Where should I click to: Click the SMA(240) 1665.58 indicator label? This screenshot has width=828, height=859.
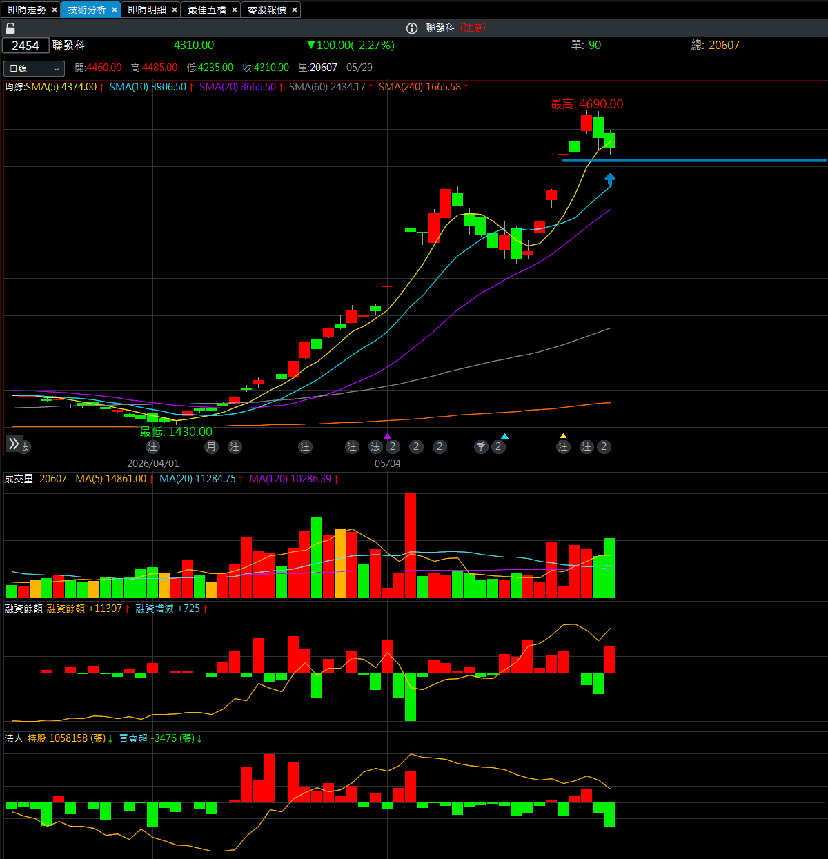tap(420, 87)
